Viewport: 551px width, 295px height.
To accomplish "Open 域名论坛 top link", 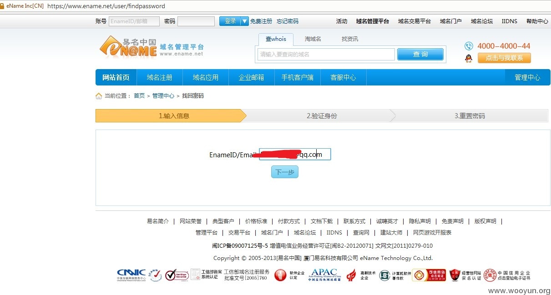I will 482,21.
